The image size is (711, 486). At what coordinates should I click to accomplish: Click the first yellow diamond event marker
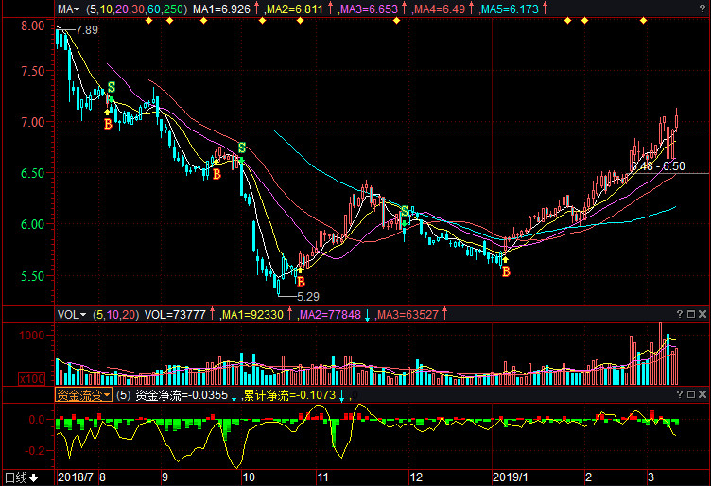pyautogui.click(x=149, y=22)
